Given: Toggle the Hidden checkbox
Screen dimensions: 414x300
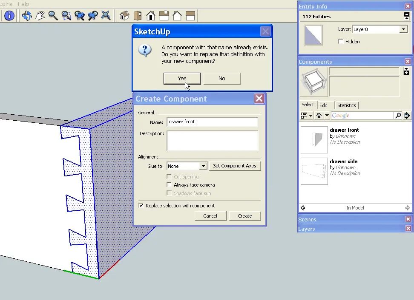Looking at the screenshot, I should coord(341,41).
